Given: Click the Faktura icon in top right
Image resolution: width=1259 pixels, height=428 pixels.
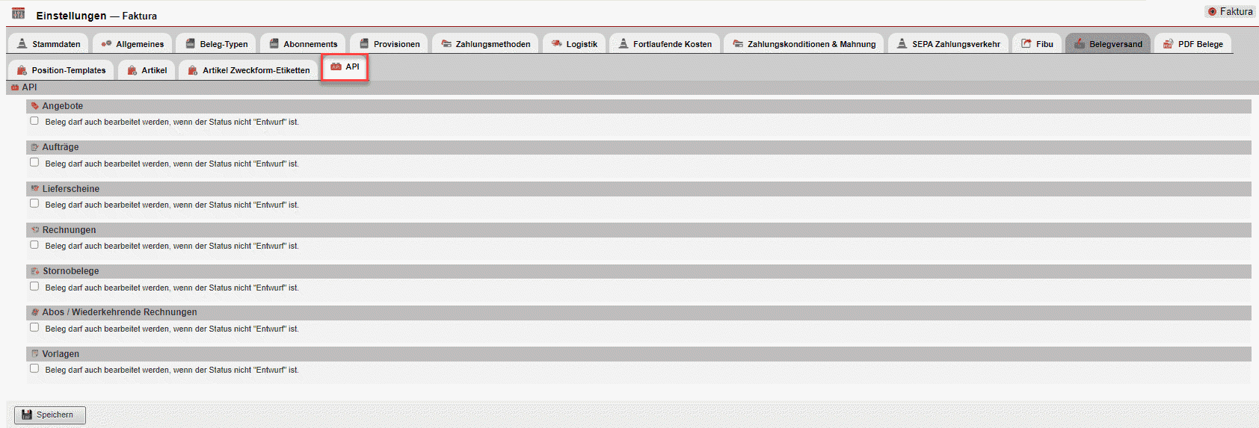Looking at the screenshot, I should 1212,12.
